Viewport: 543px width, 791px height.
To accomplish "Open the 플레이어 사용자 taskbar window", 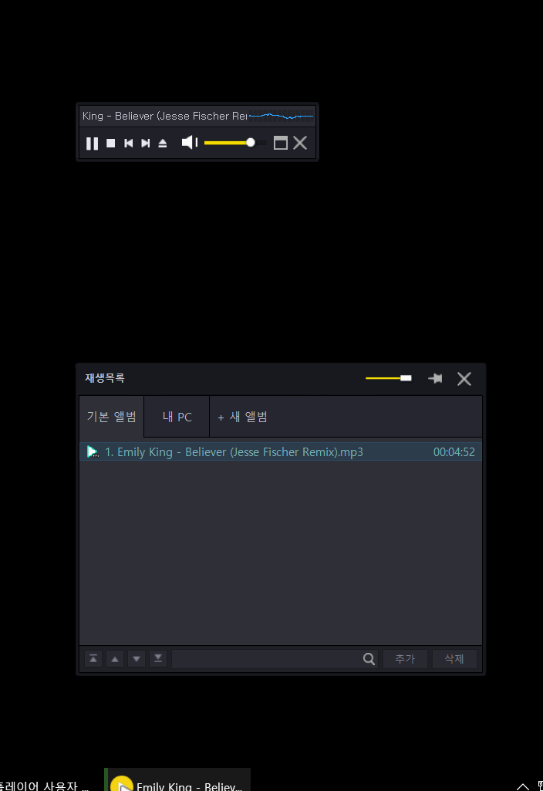I will point(46,785).
